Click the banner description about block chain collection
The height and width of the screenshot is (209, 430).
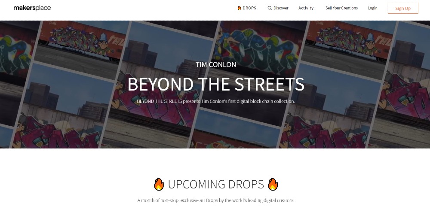coord(216,101)
